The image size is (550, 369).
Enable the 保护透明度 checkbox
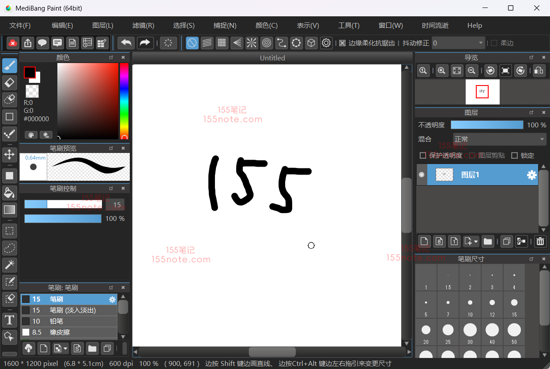[423, 155]
